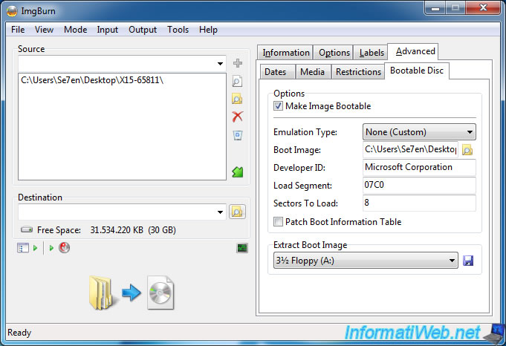The height and width of the screenshot is (346, 506).
Task: Open the Help menu
Action: pyautogui.click(x=208, y=30)
